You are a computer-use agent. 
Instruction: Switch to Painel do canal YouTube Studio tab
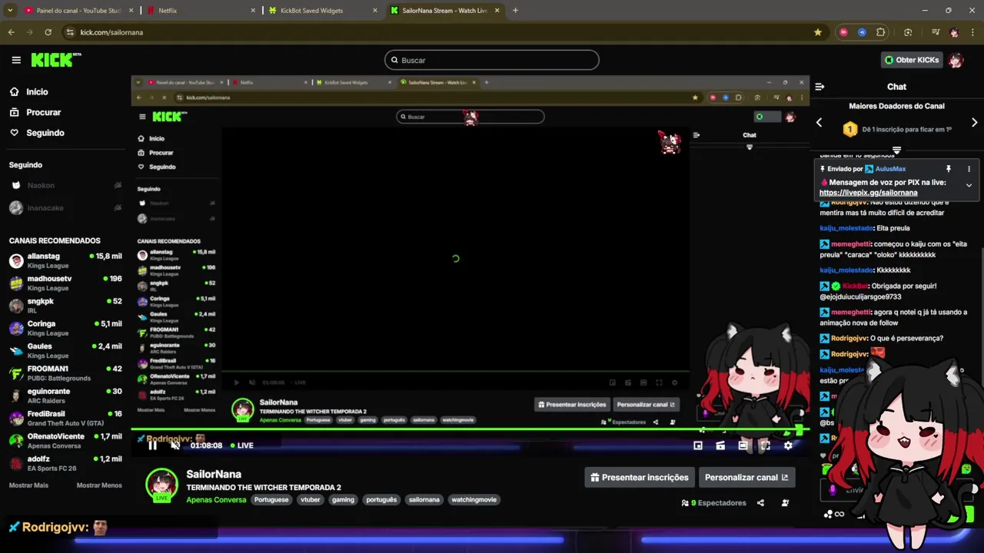coord(79,11)
